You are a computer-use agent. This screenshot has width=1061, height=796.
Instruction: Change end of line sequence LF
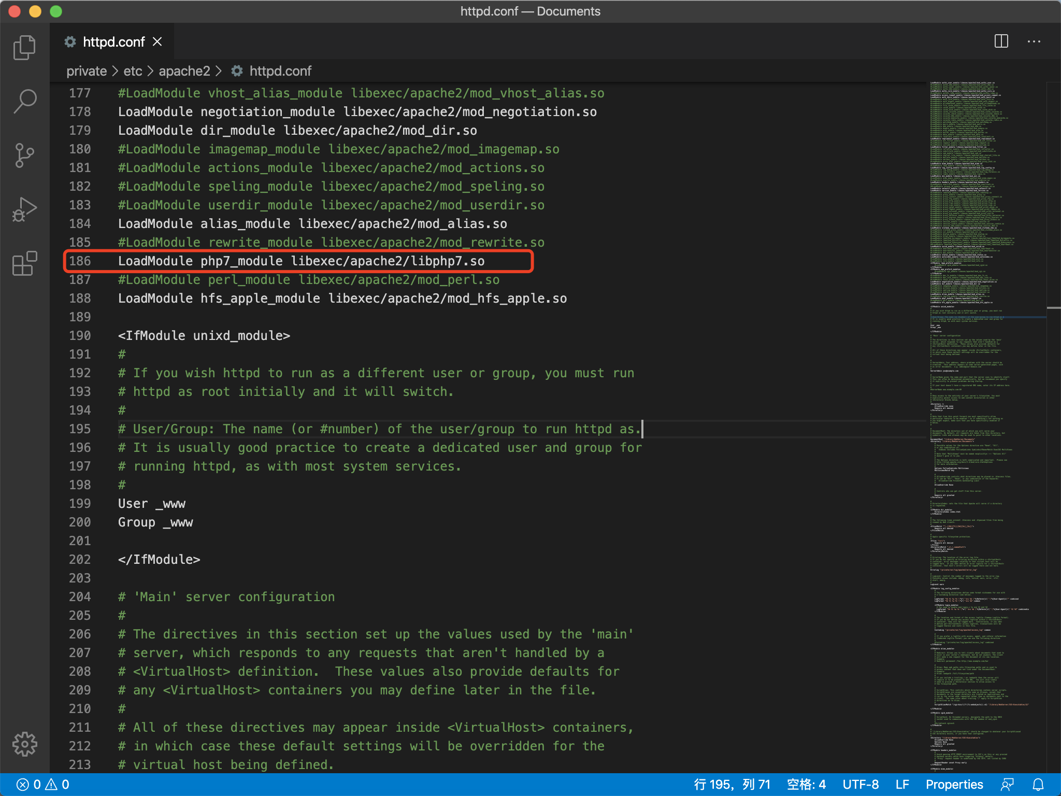902,785
